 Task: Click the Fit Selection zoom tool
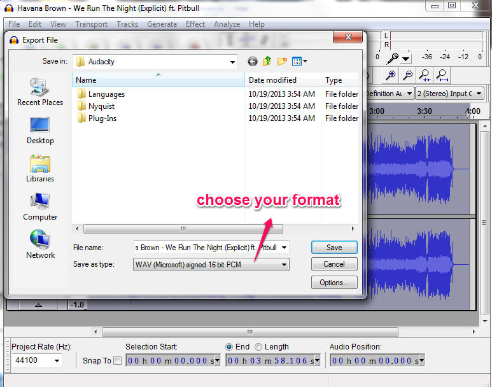tap(425, 75)
